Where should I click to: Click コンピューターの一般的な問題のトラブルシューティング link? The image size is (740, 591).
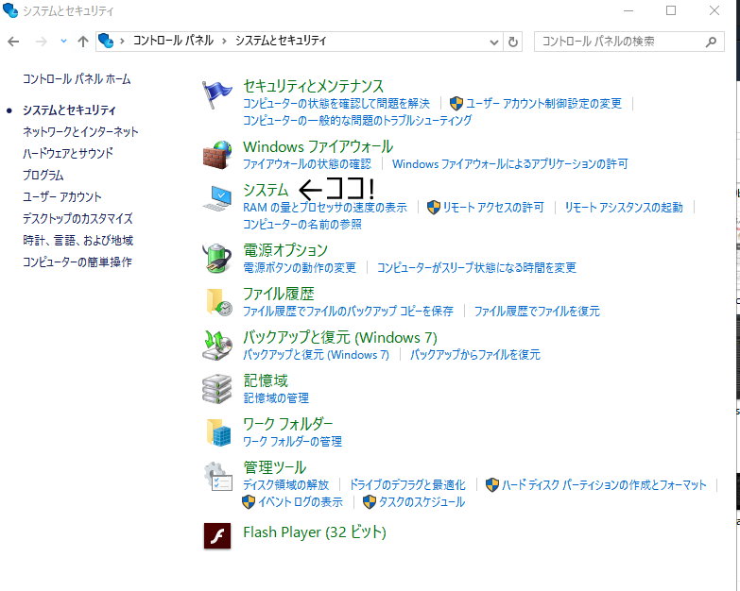pyautogui.click(x=357, y=120)
